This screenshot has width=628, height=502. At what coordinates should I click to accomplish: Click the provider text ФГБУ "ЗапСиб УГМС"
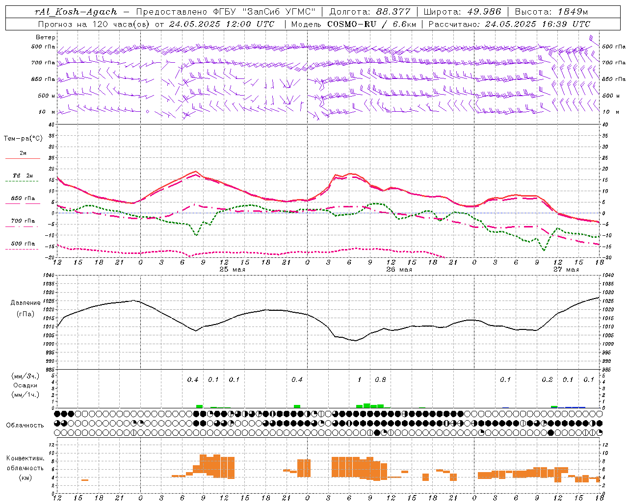tap(264, 12)
